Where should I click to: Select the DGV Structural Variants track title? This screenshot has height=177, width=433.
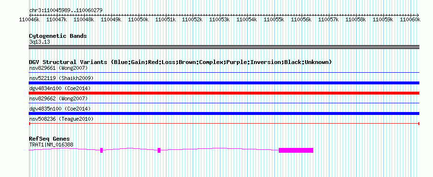[180, 62]
